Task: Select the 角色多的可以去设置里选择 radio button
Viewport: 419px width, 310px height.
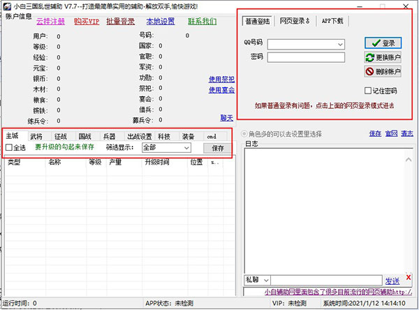Action: [x=244, y=133]
